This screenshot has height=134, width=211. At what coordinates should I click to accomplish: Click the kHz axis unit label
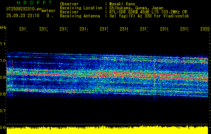point(3,27)
